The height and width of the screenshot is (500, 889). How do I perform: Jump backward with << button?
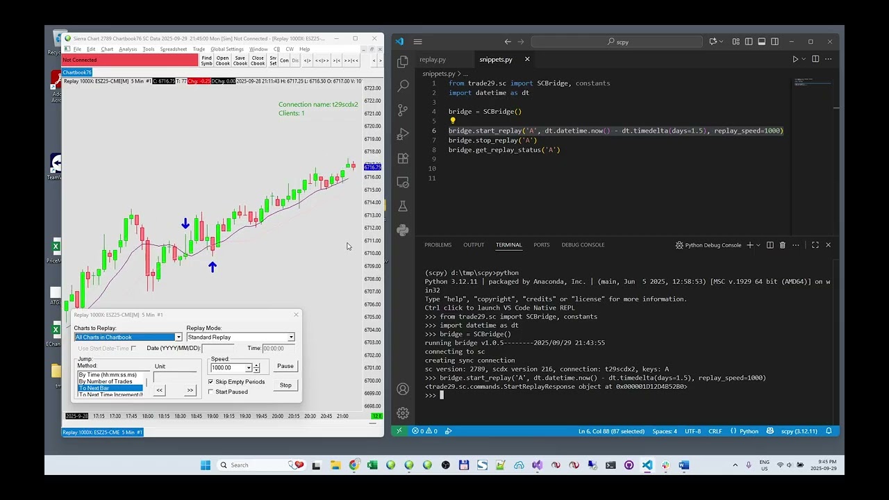point(160,390)
